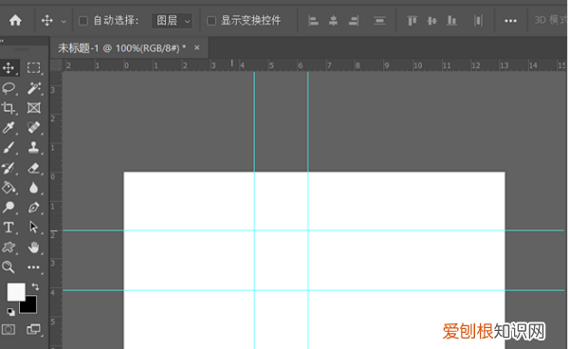569x349 pixels.
Task: Select the Custom Shape tool
Action: (9, 248)
